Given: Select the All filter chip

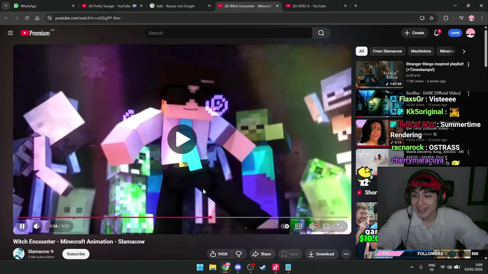Looking at the screenshot, I should point(361,51).
